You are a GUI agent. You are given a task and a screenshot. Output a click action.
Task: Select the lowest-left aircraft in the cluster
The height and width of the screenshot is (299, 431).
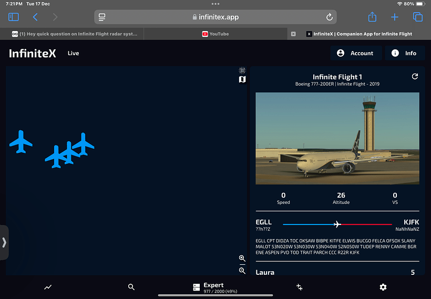(x=55, y=158)
